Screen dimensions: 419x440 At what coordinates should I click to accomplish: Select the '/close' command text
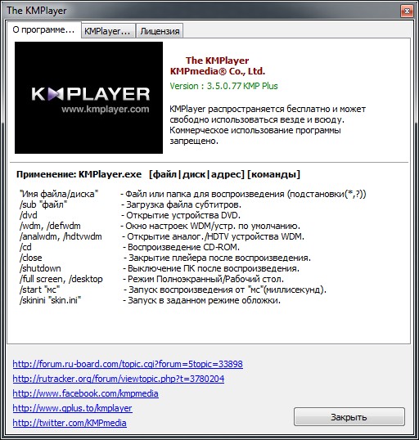coord(31,258)
